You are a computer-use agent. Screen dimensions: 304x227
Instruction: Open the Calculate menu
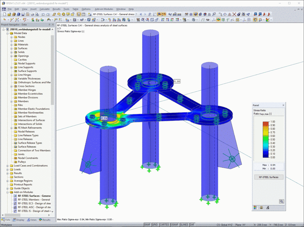pyautogui.click(x=45, y=9)
